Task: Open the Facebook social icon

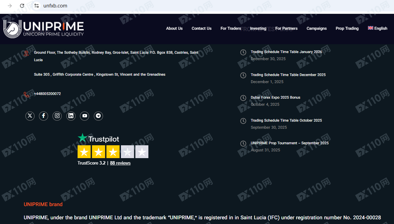Action: pyautogui.click(x=43, y=116)
